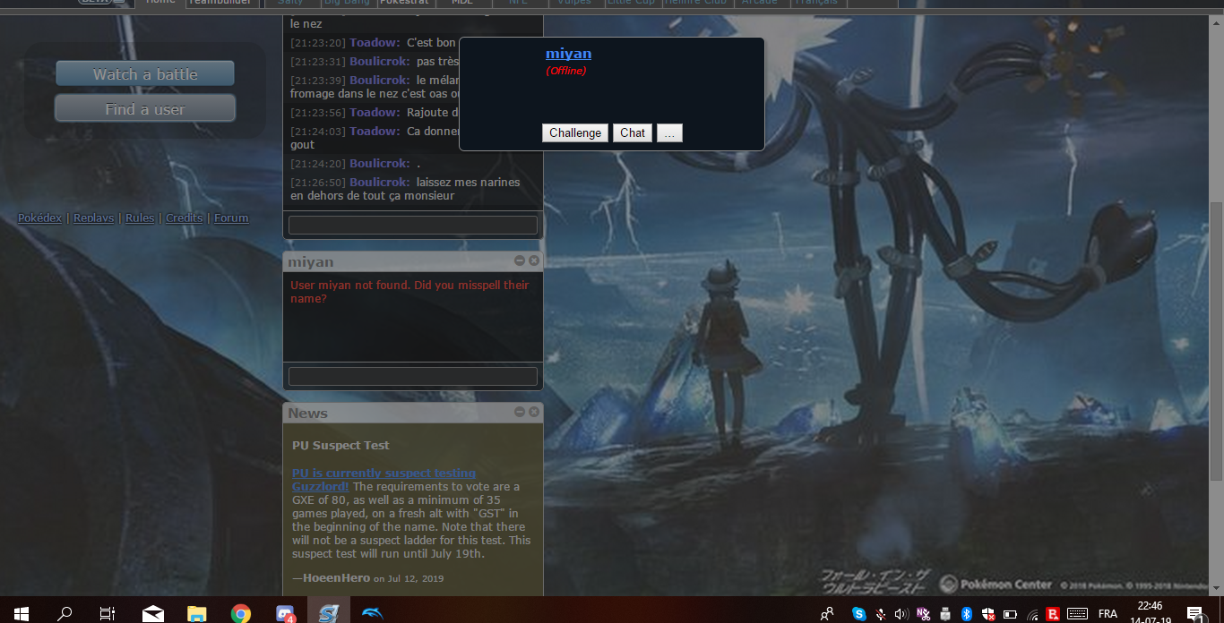Close the miyan private message panel
This screenshot has width=1224, height=623.
click(x=534, y=260)
